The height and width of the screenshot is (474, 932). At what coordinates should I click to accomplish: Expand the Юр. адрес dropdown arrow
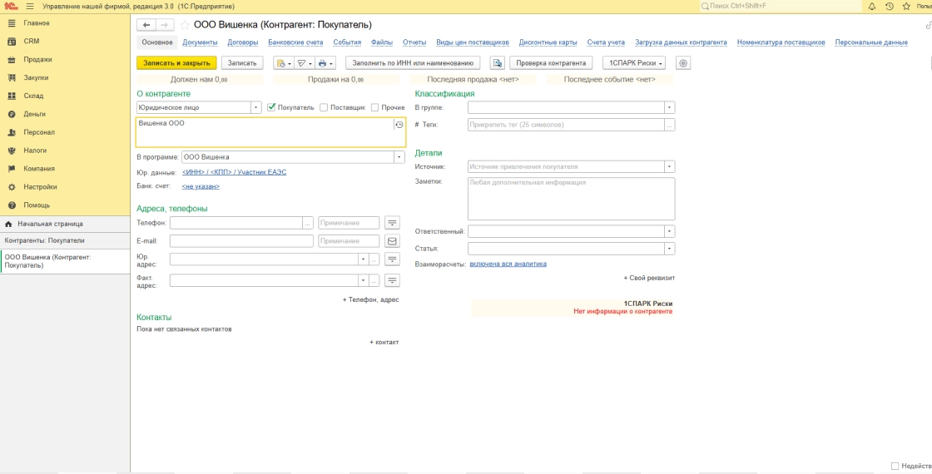(363, 259)
